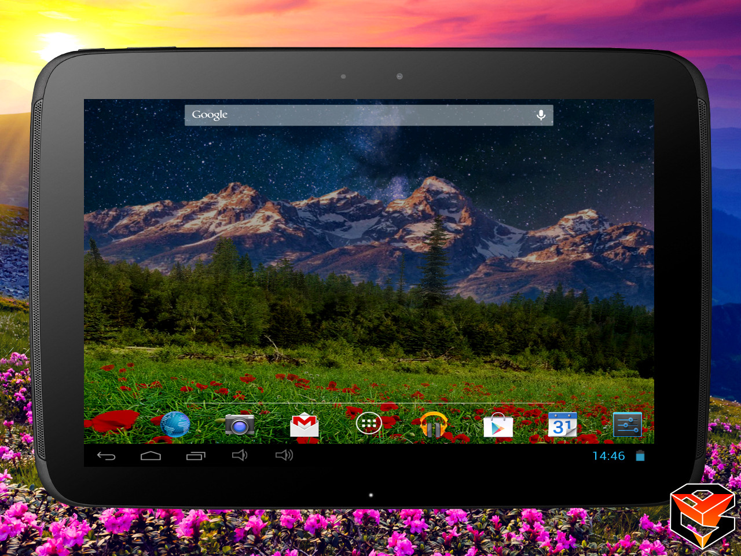Open the app drawer
Viewport: 741px width, 556px height.
point(369,424)
